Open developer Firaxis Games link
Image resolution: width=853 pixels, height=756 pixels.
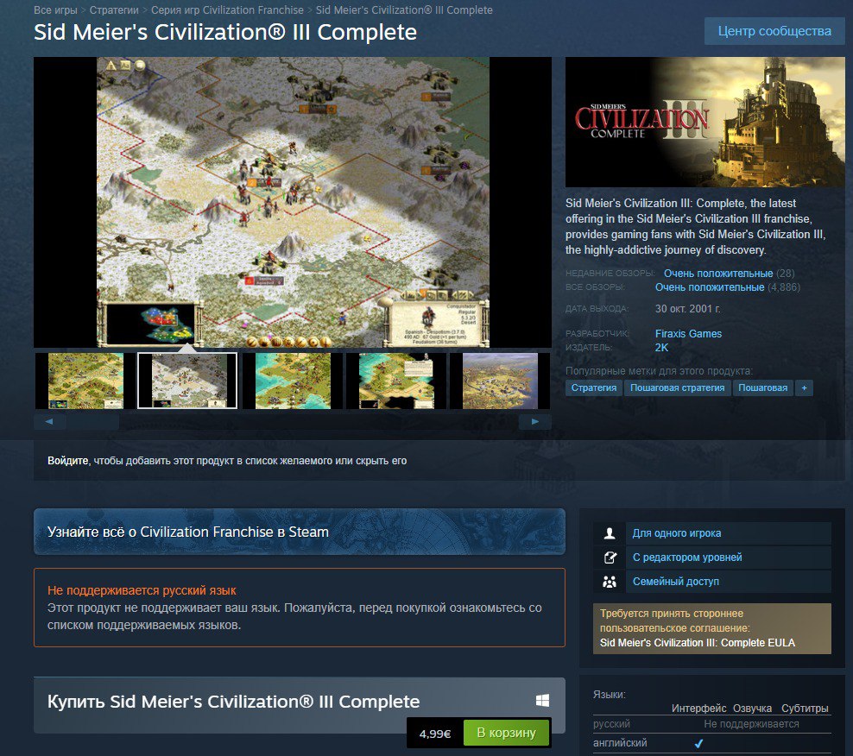pyautogui.click(x=688, y=333)
